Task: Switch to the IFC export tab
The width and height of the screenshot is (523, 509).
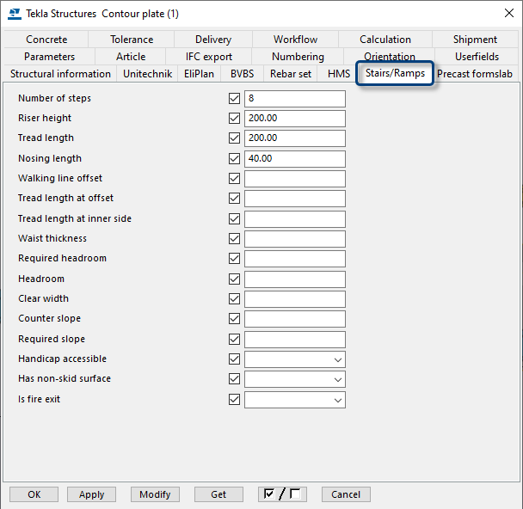Action: (x=209, y=57)
